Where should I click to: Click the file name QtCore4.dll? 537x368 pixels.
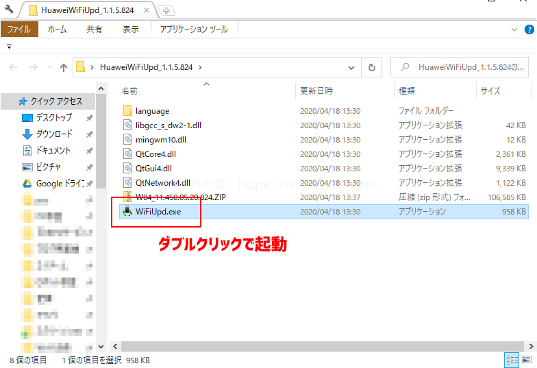point(156,154)
